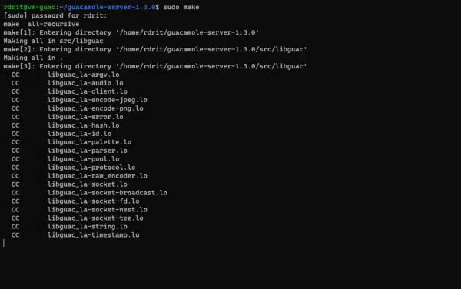
Task: Select the make[2] Entering directory line
Action: tap(155, 49)
